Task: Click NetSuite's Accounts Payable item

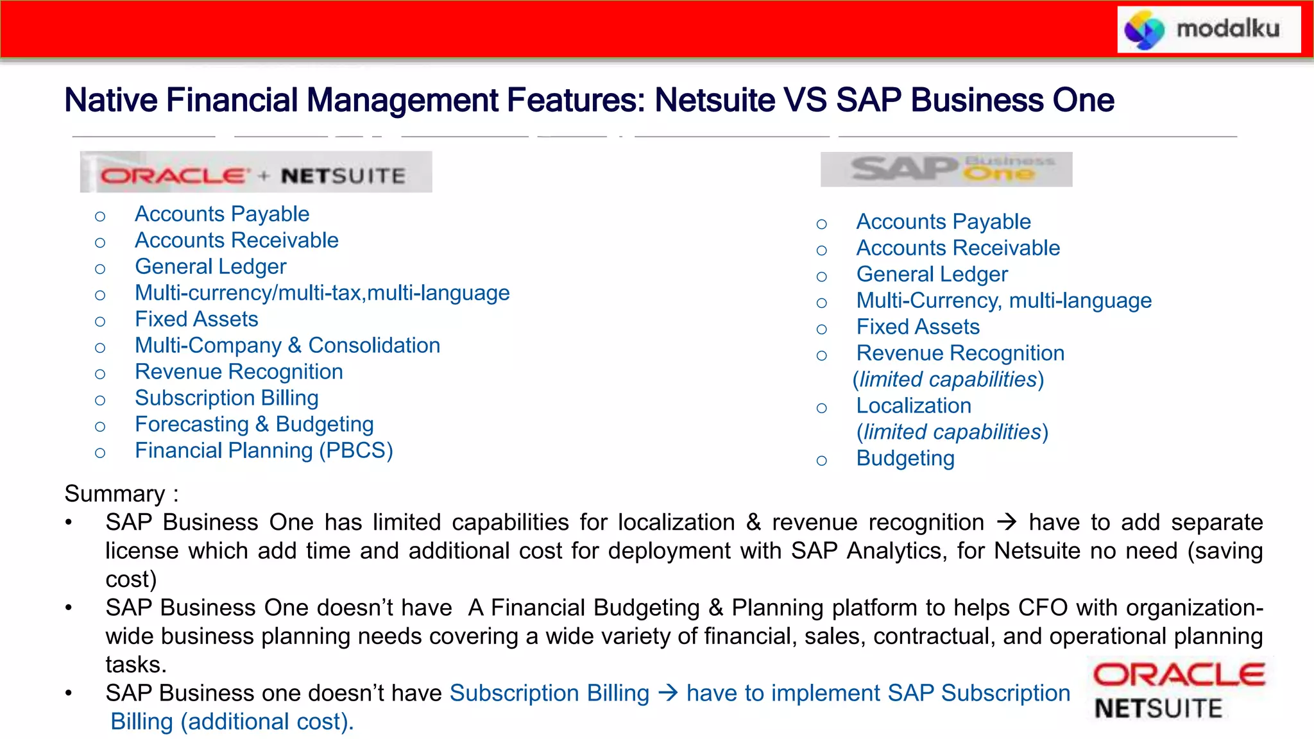Action: 221,214
